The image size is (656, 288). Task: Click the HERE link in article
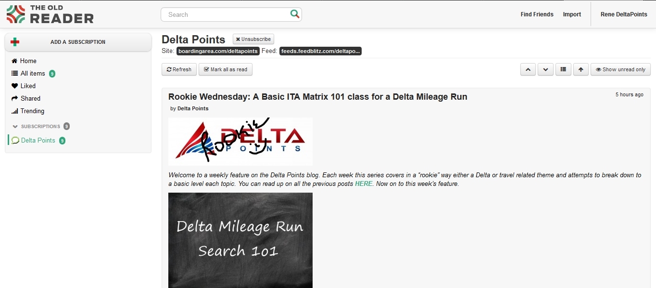(x=363, y=183)
